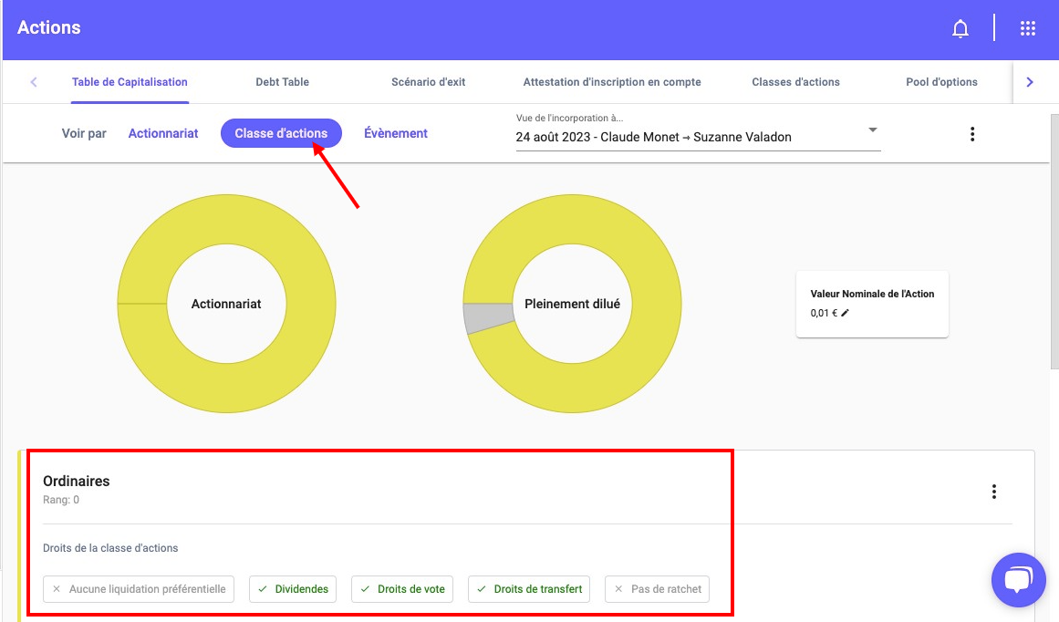Image resolution: width=1059 pixels, height=622 pixels.
Task: Open Ordinaires class three-dot menu
Action: pos(993,492)
